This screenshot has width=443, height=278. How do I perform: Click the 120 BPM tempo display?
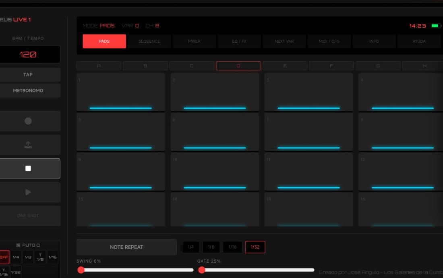[x=28, y=54]
